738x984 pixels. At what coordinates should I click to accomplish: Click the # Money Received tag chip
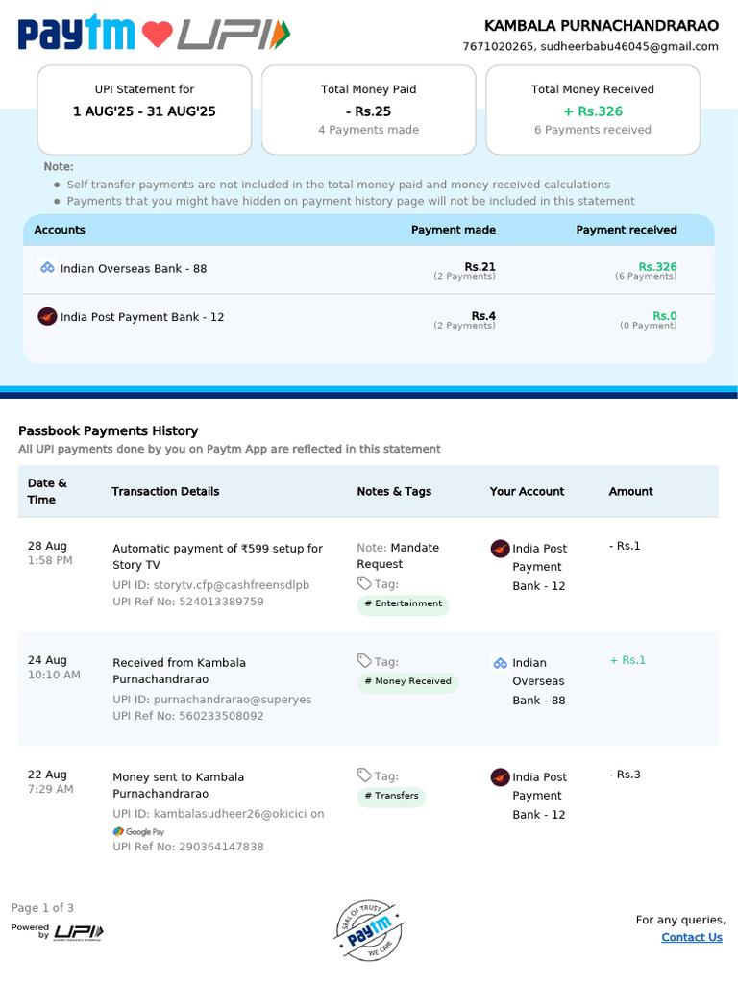coord(407,681)
